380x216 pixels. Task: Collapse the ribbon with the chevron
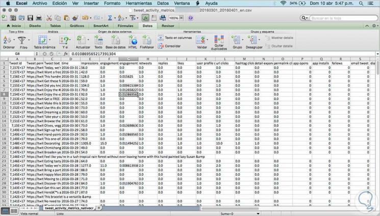pos(367,25)
